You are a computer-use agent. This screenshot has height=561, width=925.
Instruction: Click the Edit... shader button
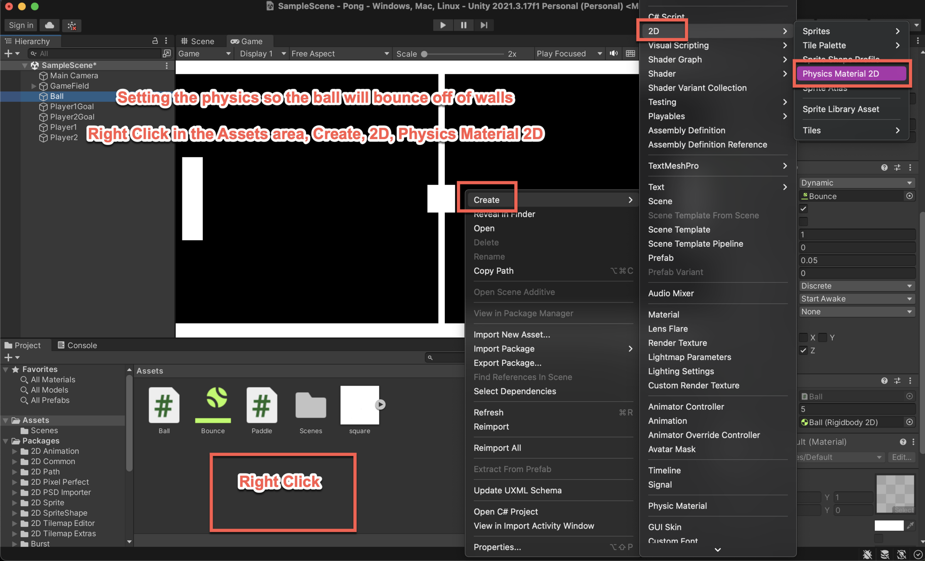pos(901,457)
